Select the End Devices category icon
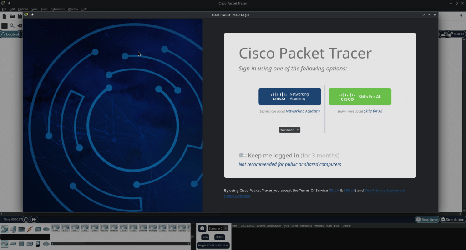Viewport: 466px width, 250px height. tap(13, 229)
